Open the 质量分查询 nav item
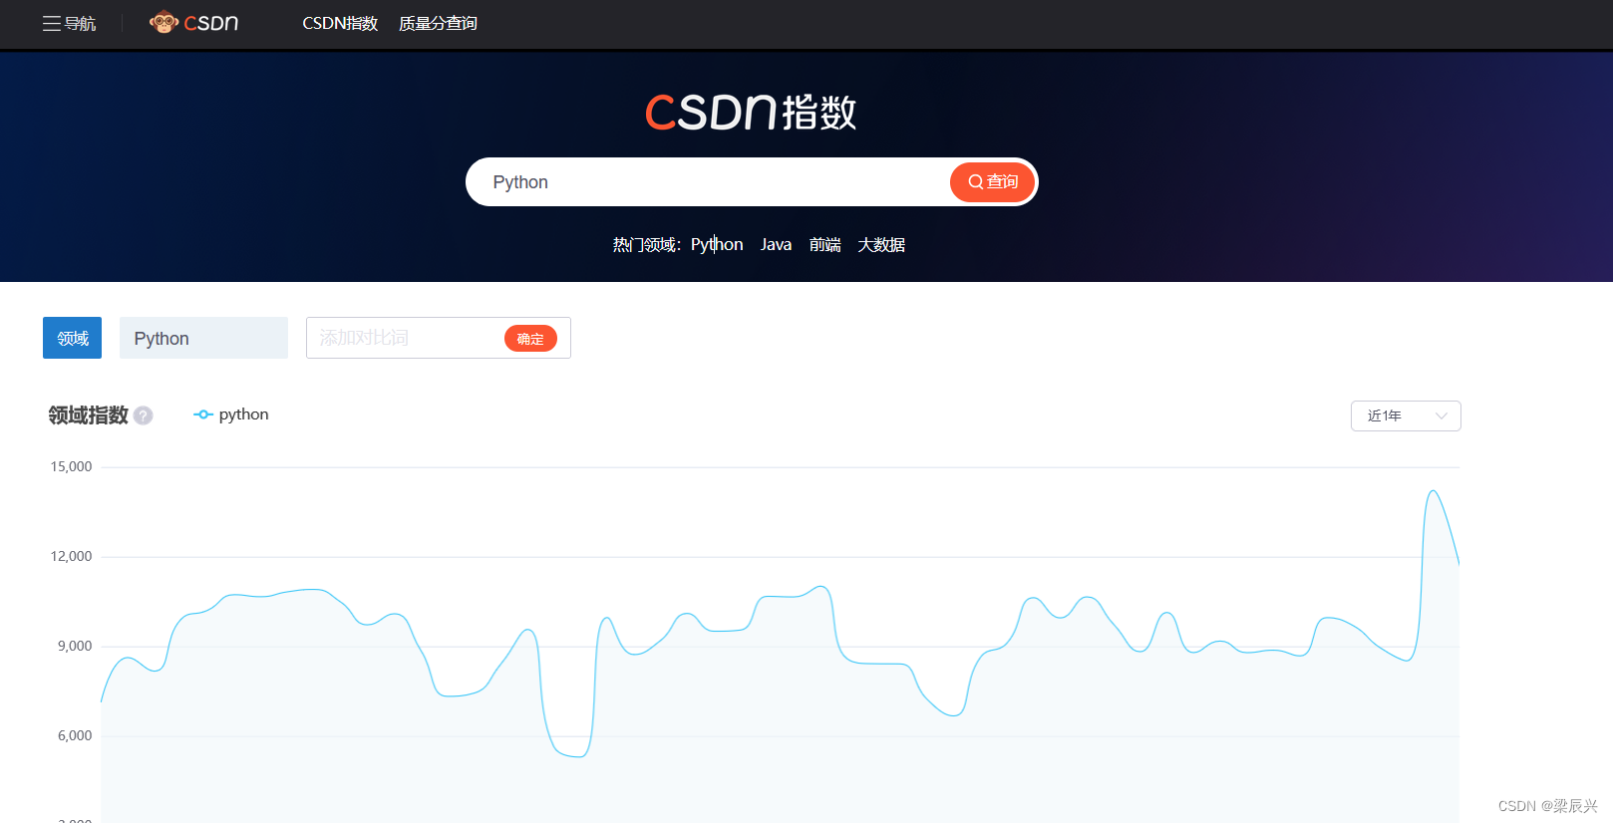 (x=438, y=23)
